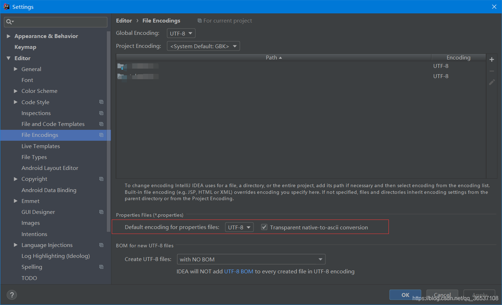Click UTF-8 encoding cell of second path
Viewport: 502px width, 305px height.
click(x=441, y=76)
